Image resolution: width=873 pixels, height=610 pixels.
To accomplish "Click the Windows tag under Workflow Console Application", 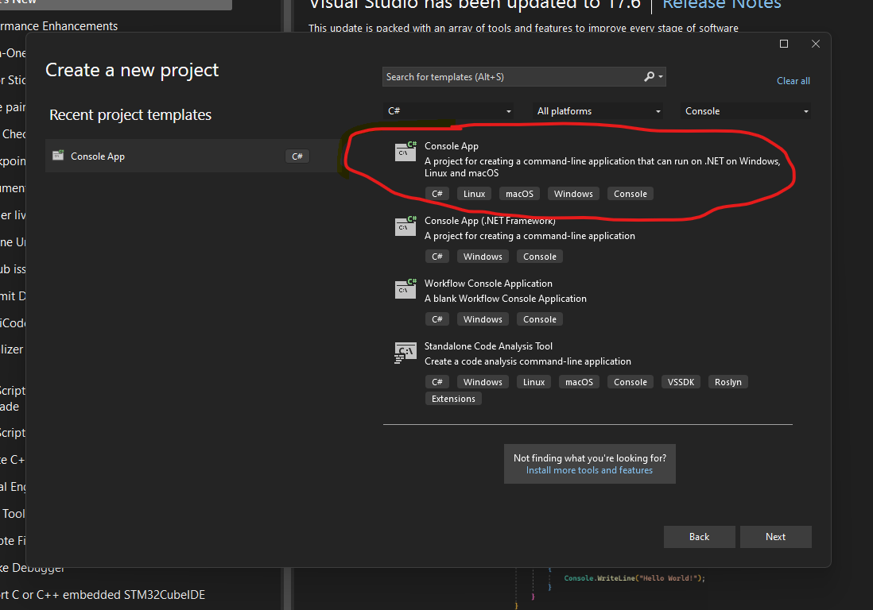I will (483, 320).
